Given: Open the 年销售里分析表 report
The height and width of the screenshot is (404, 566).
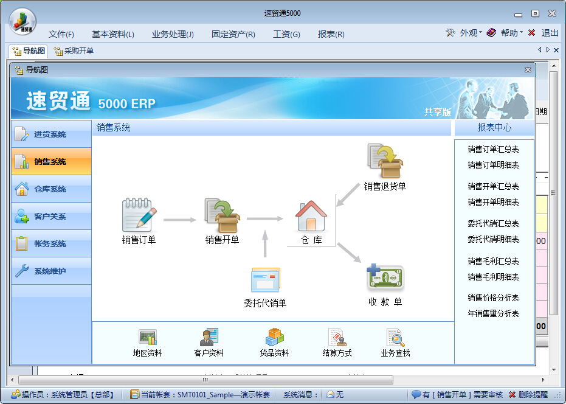Looking at the screenshot, I should click(493, 314).
